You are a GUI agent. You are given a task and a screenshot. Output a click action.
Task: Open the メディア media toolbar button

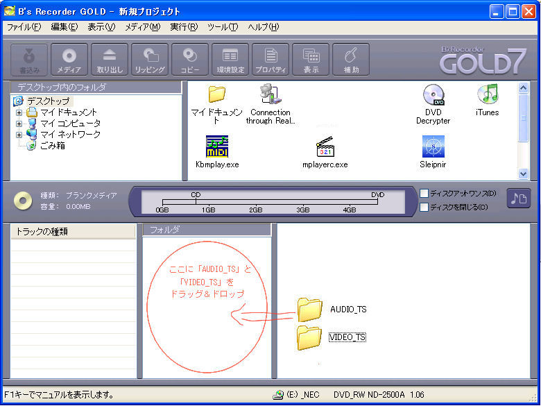(x=69, y=60)
